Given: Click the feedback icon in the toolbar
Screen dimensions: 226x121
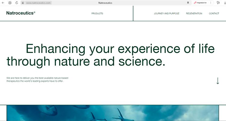Looking at the screenshot, I should [x=218, y=3].
